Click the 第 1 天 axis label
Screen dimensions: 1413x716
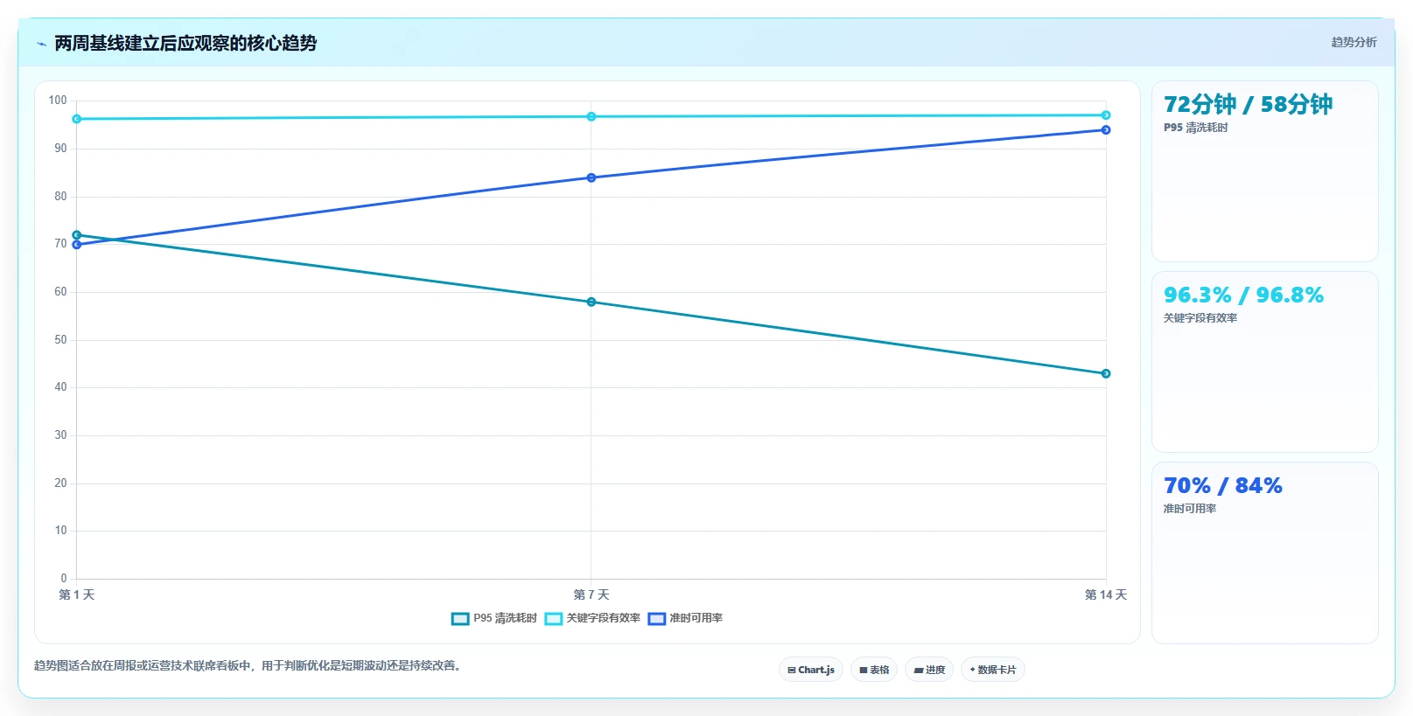[x=77, y=594]
